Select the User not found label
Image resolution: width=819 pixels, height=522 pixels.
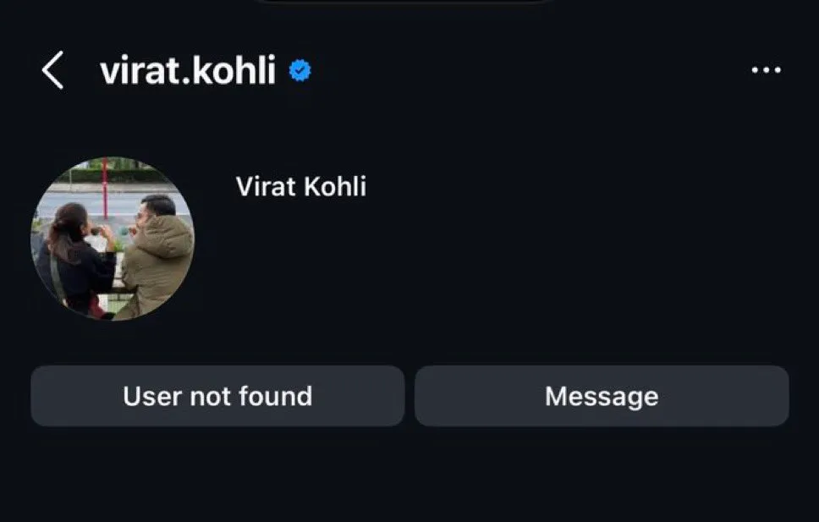(x=217, y=395)
